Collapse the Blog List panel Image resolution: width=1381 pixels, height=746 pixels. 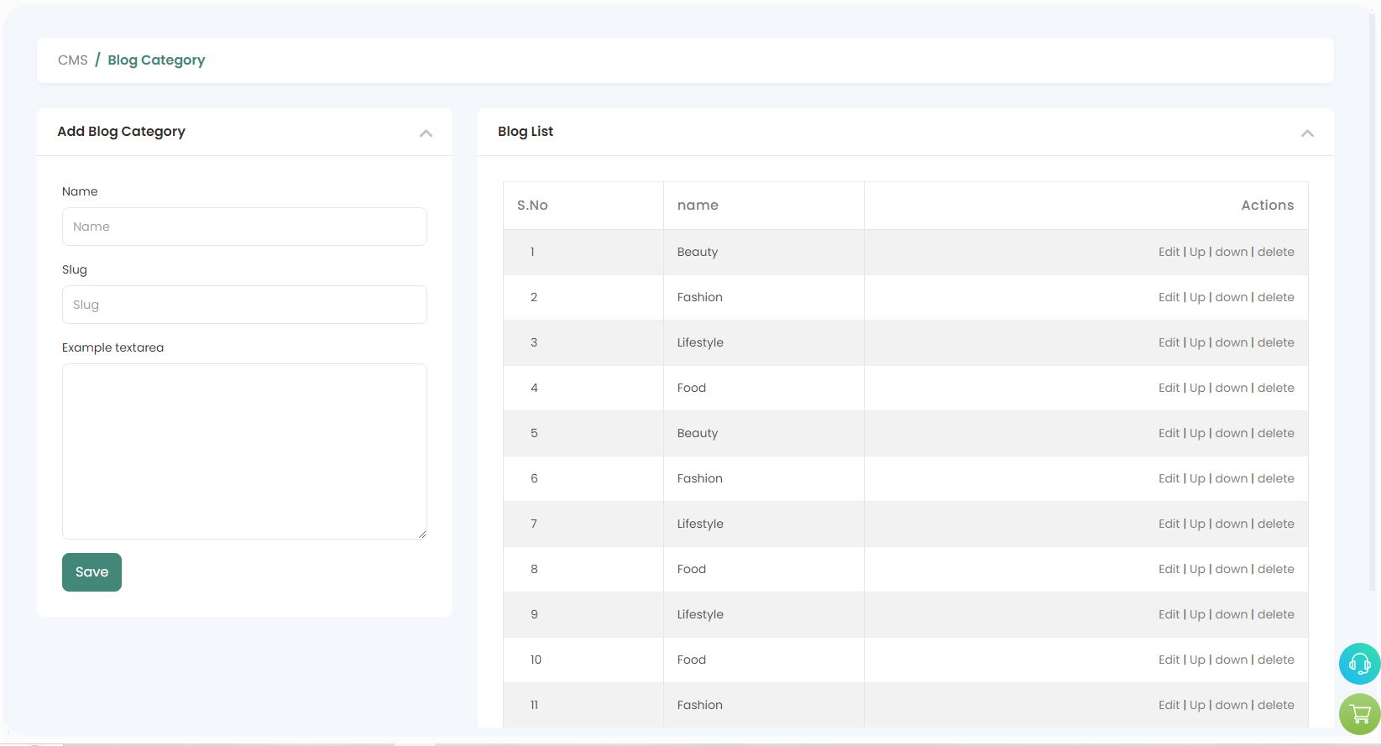(1306, 133)
